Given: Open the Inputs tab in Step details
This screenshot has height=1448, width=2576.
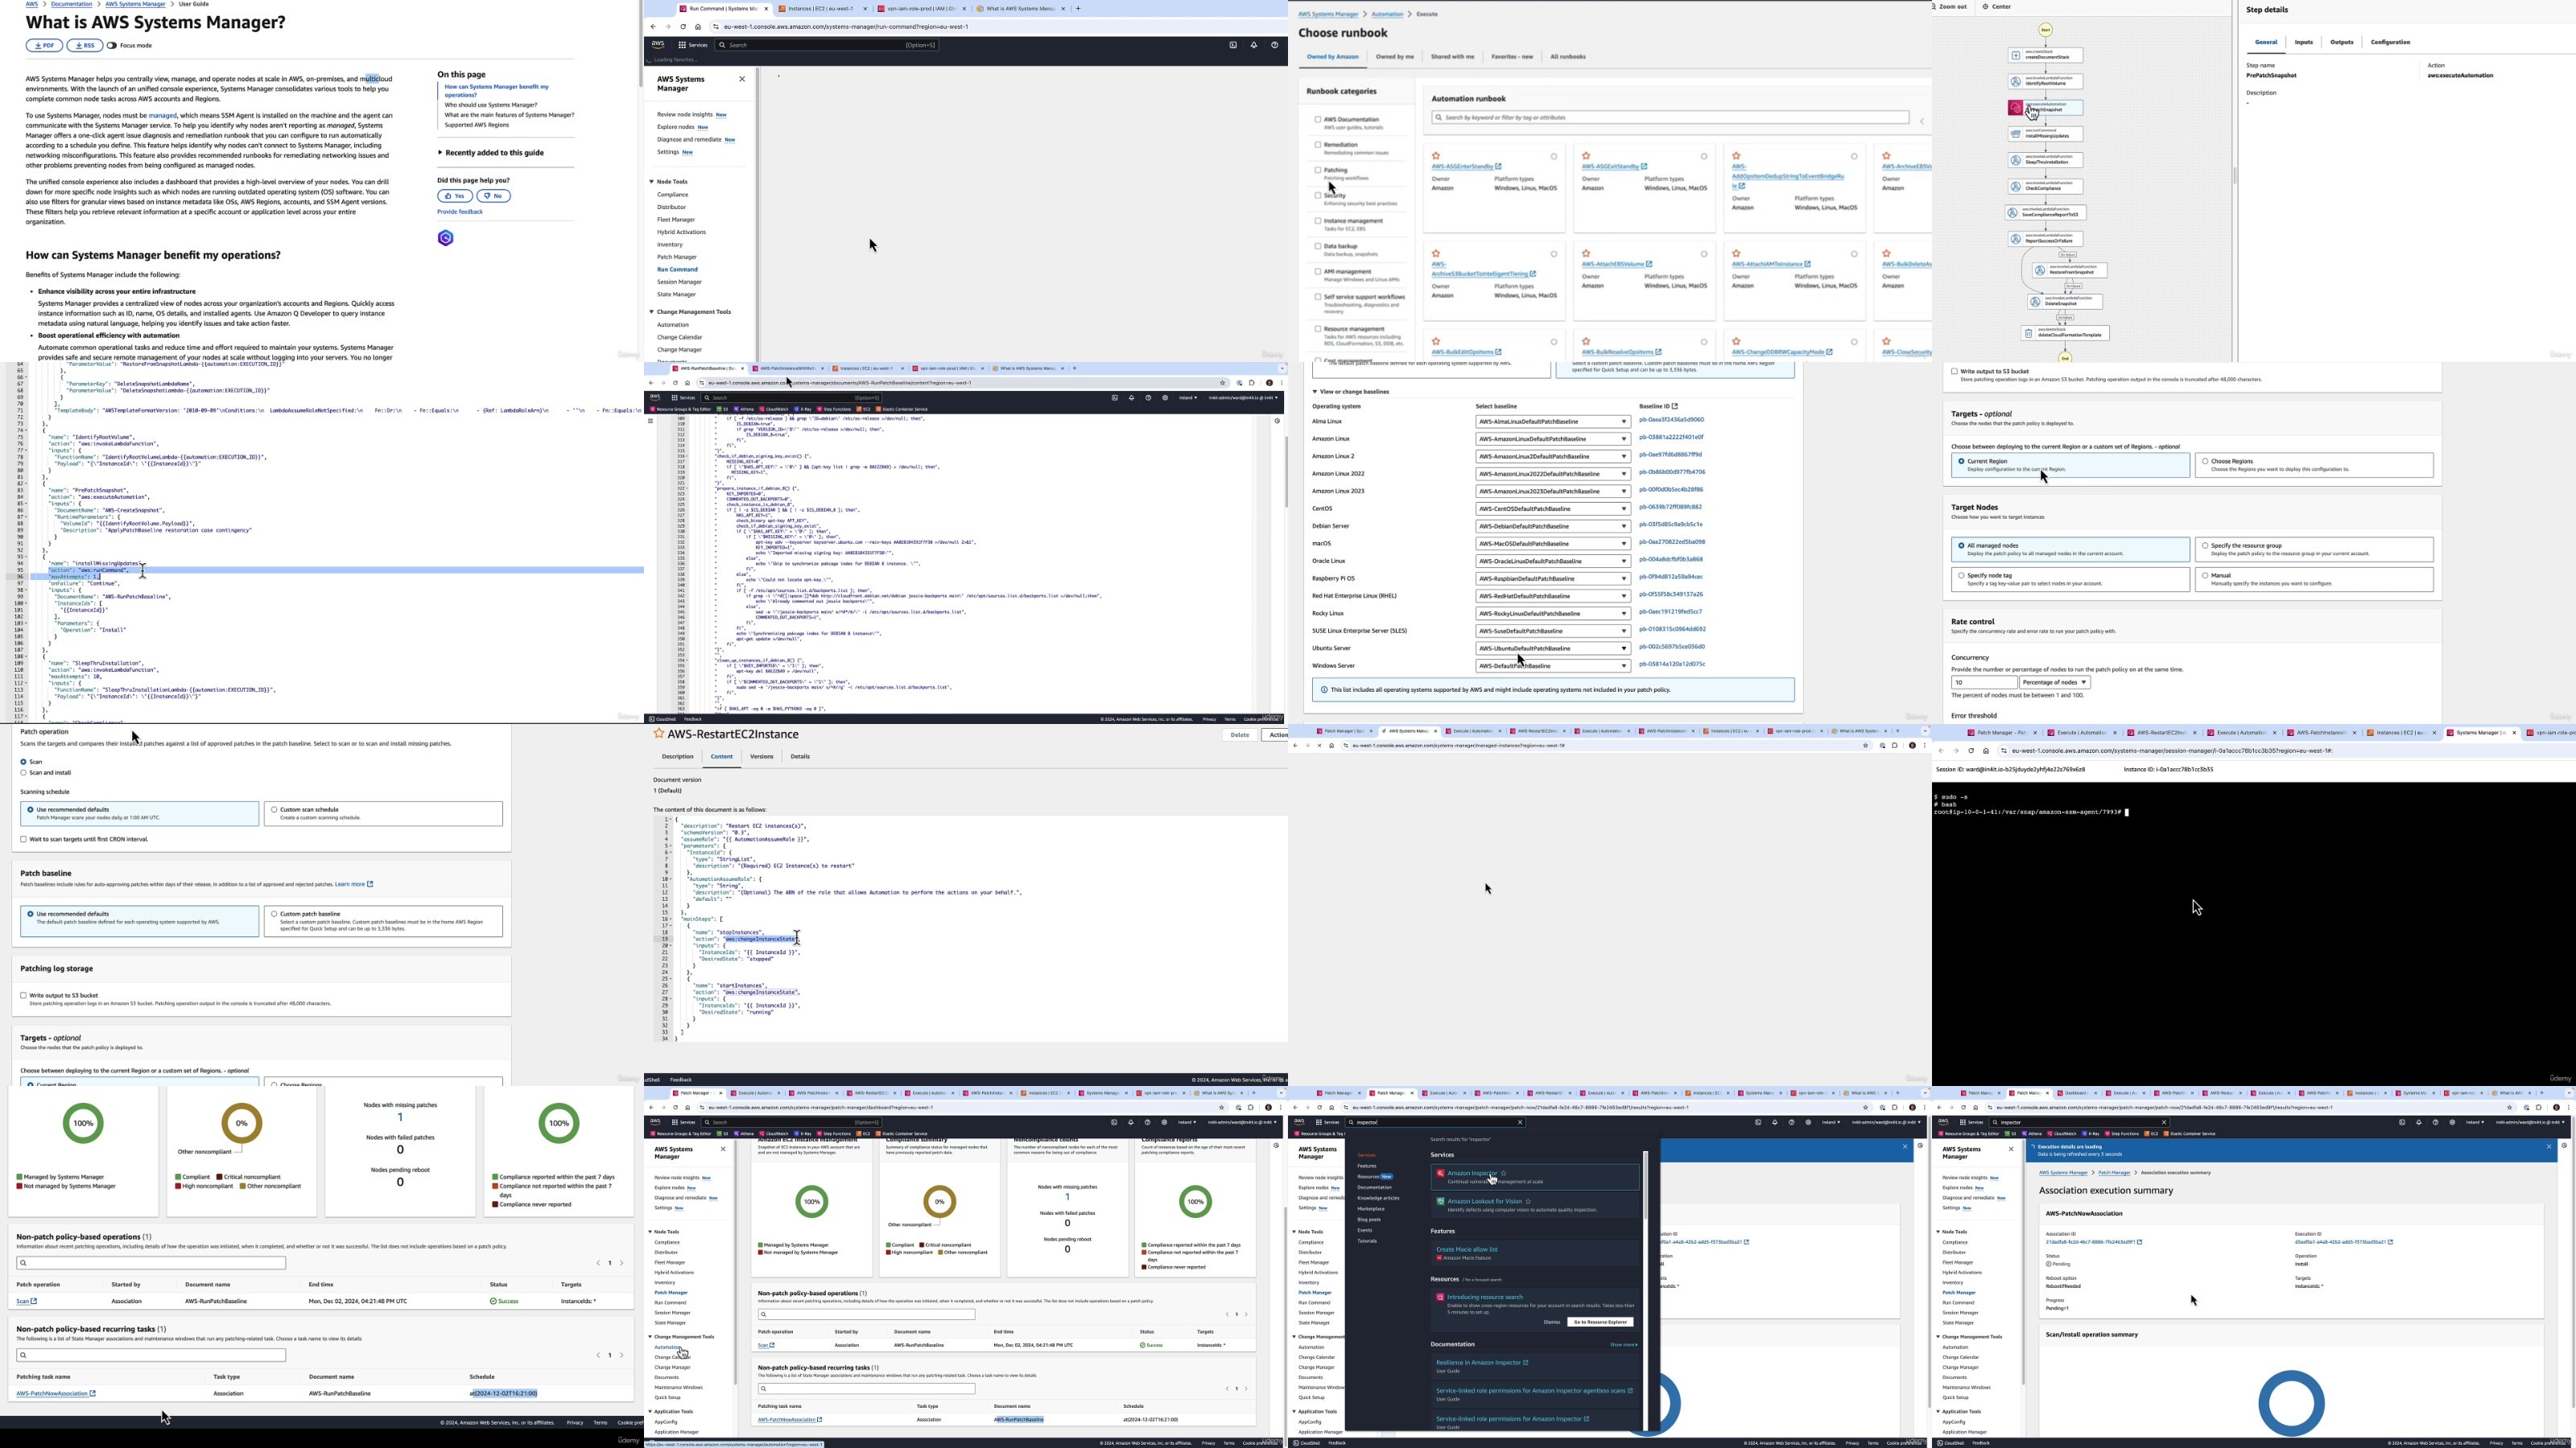Looking at the screenshot, I should [x=2304, y=43].
